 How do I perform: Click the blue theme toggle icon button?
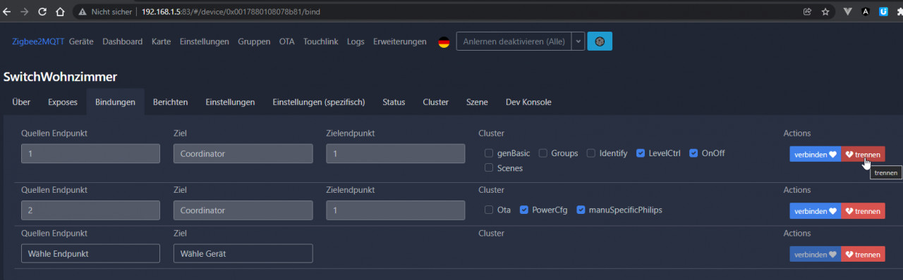click(x=600, y=42)
